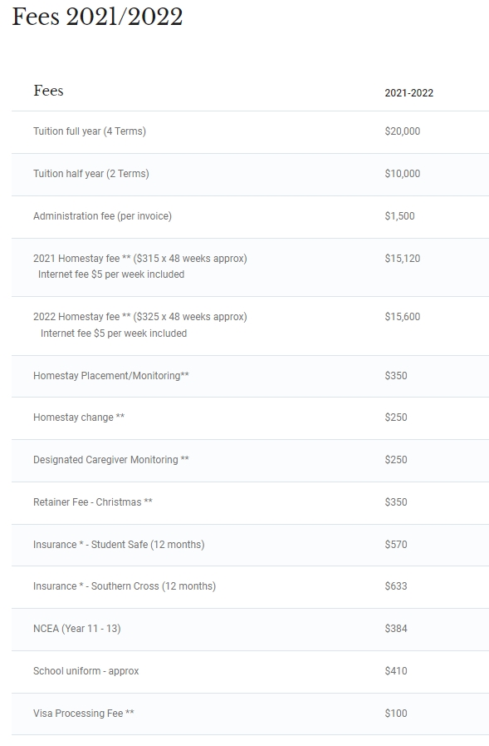The height and width of the screenshot is (746, 489).
Task: Select the Fees column header
Action: 48,91
